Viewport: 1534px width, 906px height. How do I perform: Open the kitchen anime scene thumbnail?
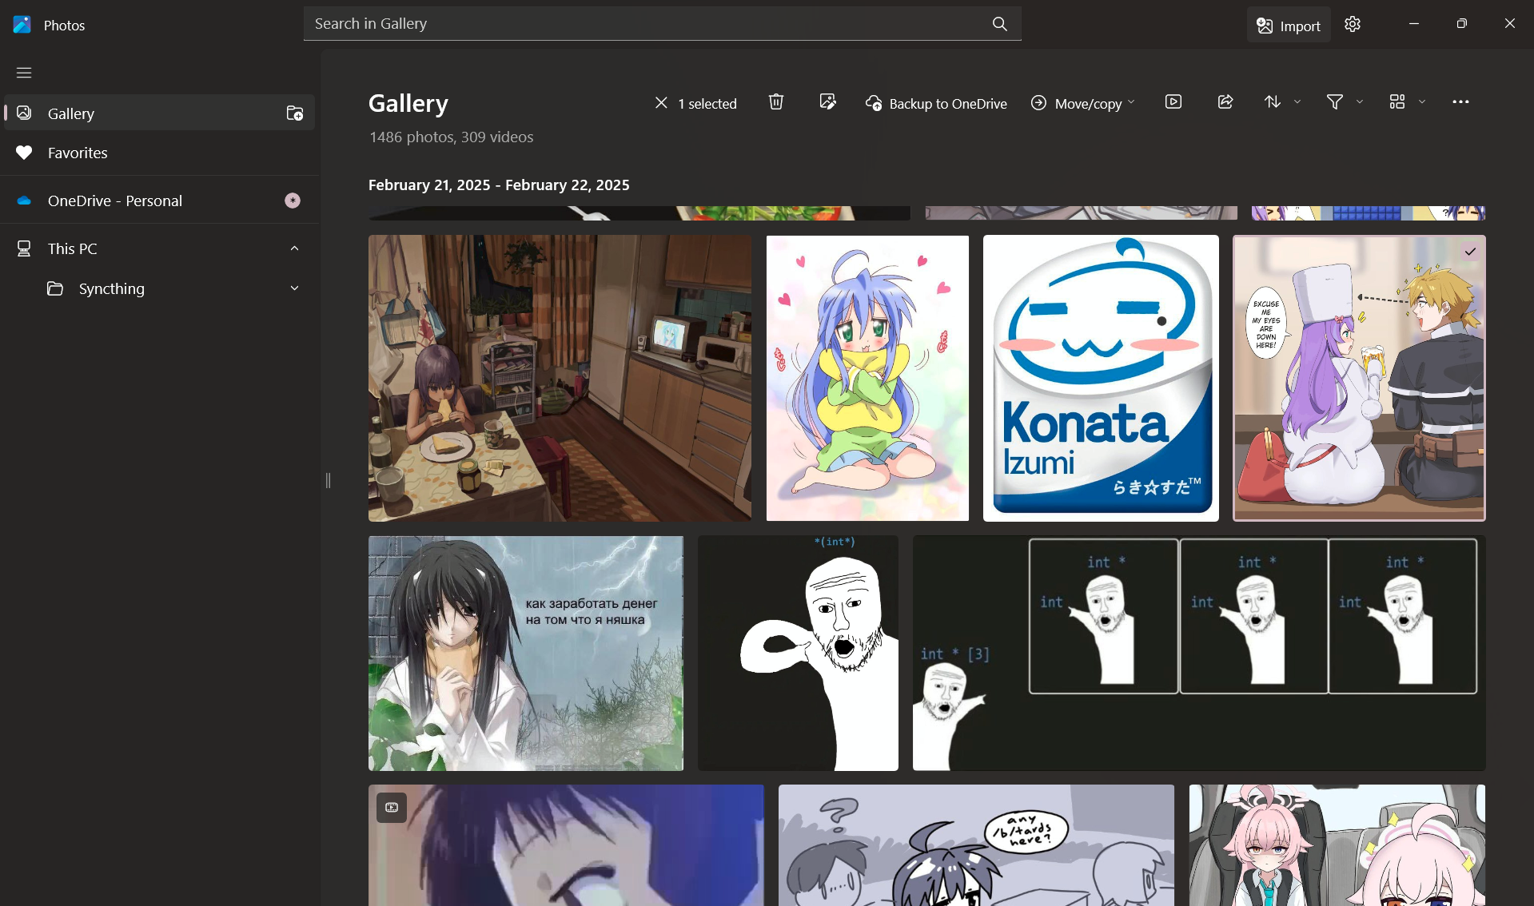(x=560, y=378)
